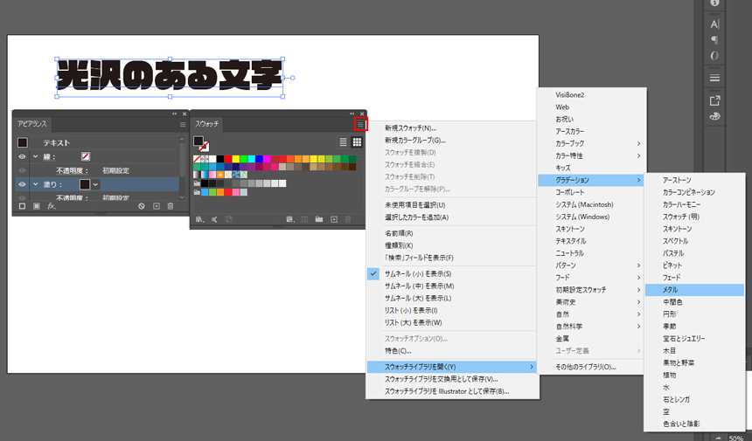Viewport: 752px width, 441px height.
Task: Expand the Color Properties submenu
Action: pyautogui.click(x=592, y=155)
